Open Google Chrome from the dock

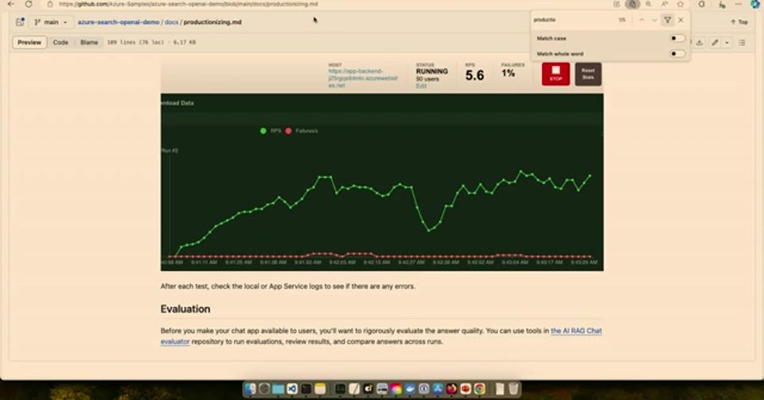click(479, 388)
